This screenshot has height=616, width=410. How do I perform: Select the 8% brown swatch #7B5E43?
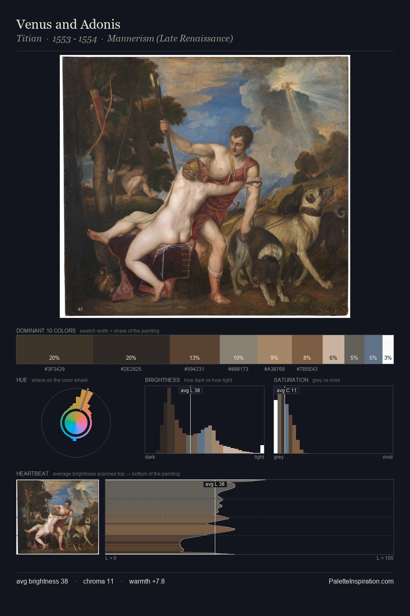[307, 349]
